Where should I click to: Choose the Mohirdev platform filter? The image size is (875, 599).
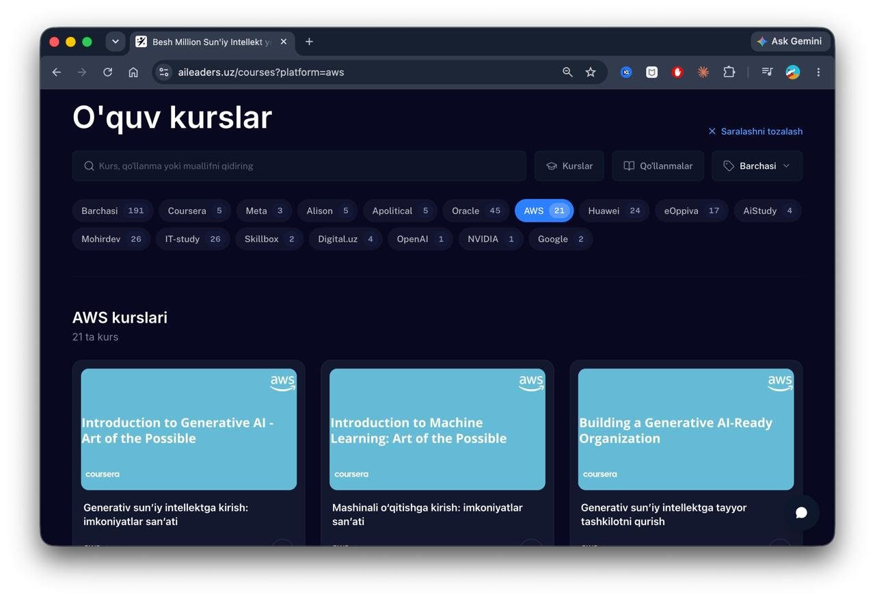(x=111, y=239)
